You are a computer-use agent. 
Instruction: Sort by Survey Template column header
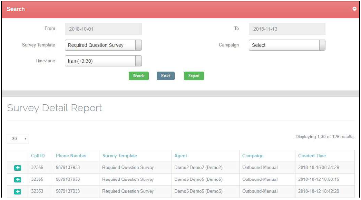120,156
